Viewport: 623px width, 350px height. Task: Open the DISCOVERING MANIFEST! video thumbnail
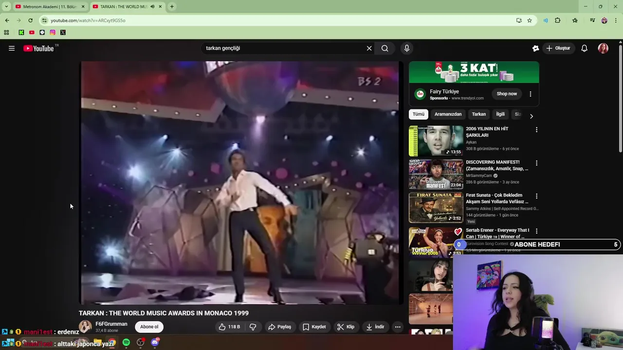point(436,174)
